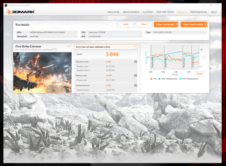Maximize the 3DMark window
The height and width of the screenshot is (166, 226).
point(211,5)
